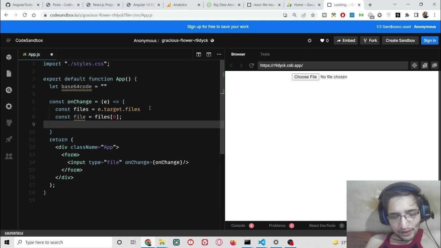
Task: Switch to the Tests tab
Action: pyautogui.click(x=265, y=54)
